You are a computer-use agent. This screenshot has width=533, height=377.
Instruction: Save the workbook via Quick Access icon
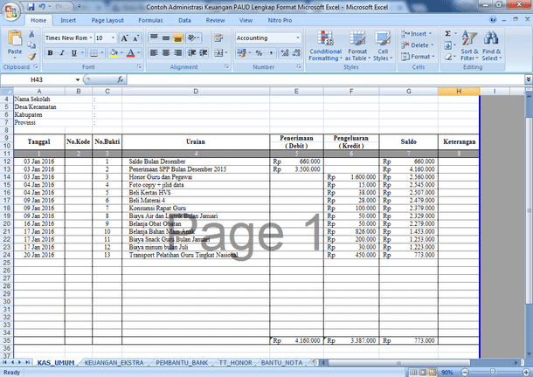coord(31,6)
